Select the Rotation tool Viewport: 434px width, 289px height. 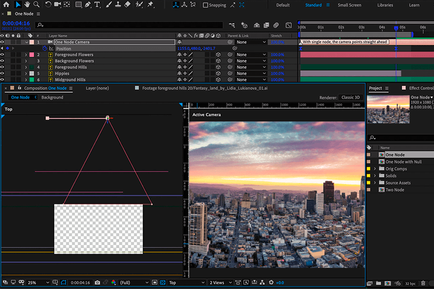click(48, 5)
